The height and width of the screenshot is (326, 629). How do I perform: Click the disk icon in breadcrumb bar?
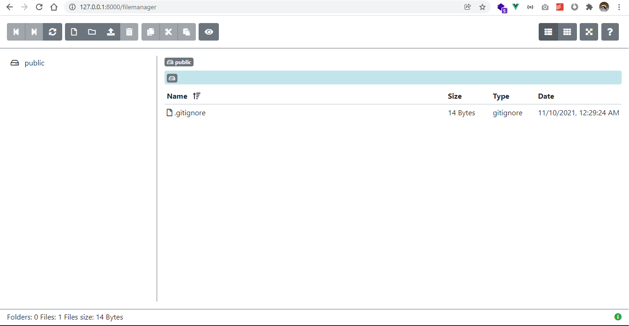172,77
